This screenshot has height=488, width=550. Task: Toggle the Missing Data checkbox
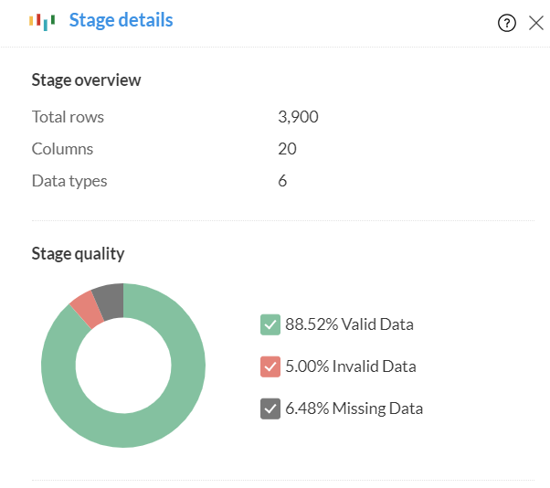tap(270, 408)
